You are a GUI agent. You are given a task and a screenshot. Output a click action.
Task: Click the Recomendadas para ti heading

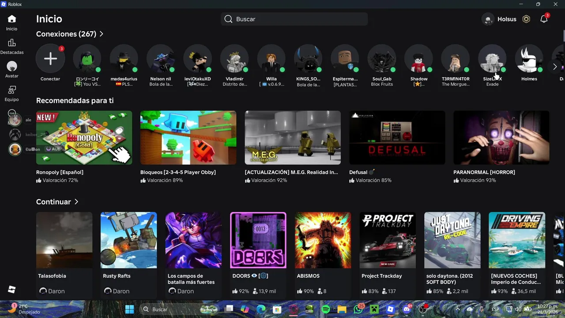point(75,101)
